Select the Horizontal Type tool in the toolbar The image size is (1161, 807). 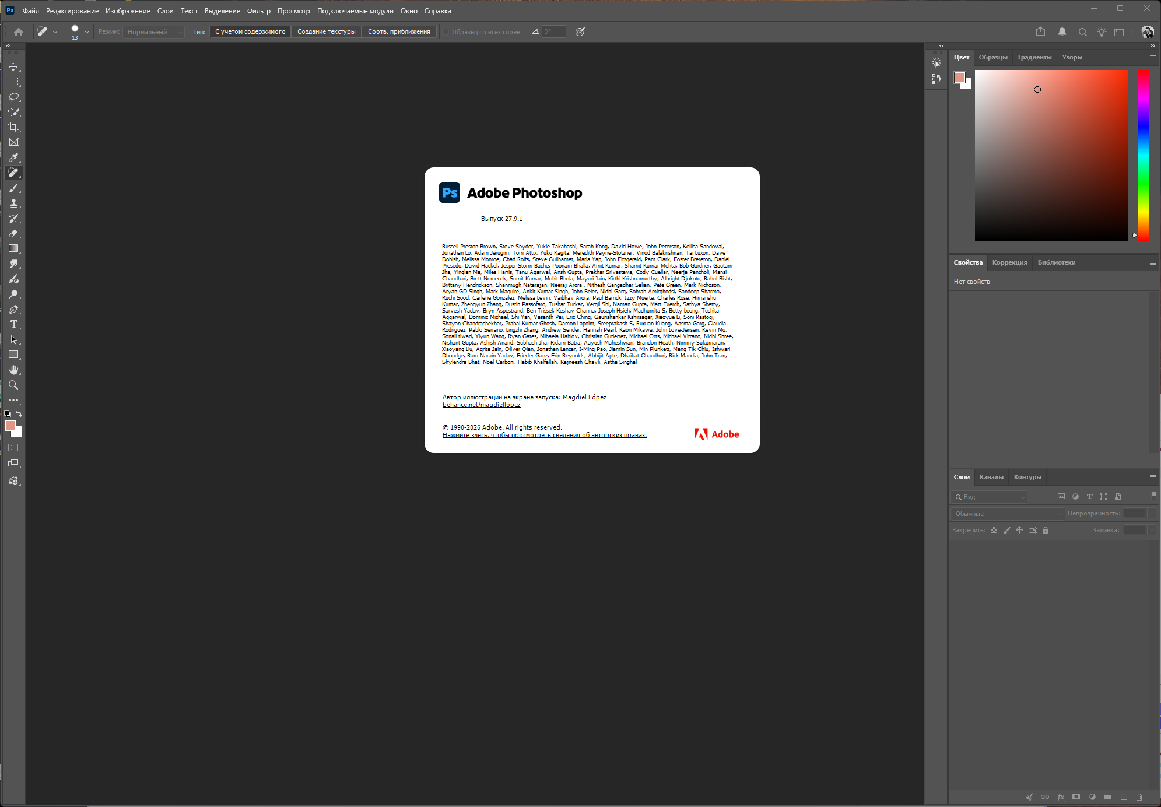[x=13, y=324]
